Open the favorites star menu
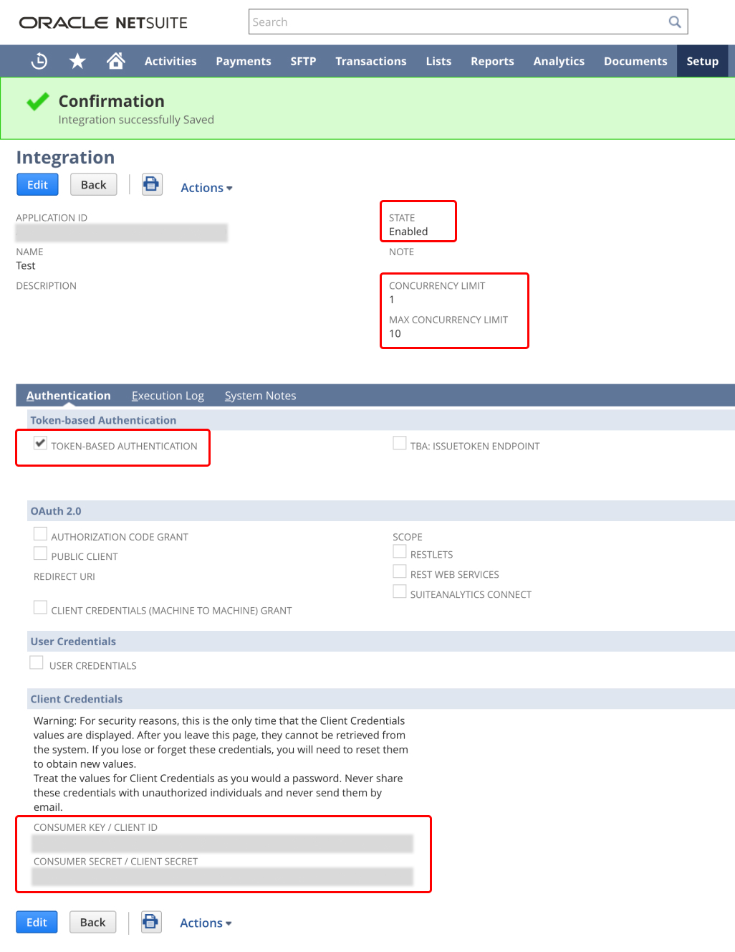The height and width of the screenshot is (952, 735). point(77,61)
